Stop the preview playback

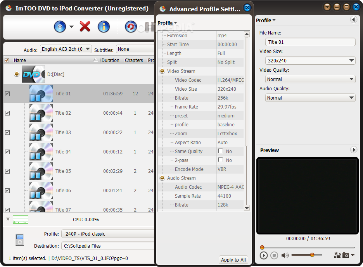tap(274, 255)
